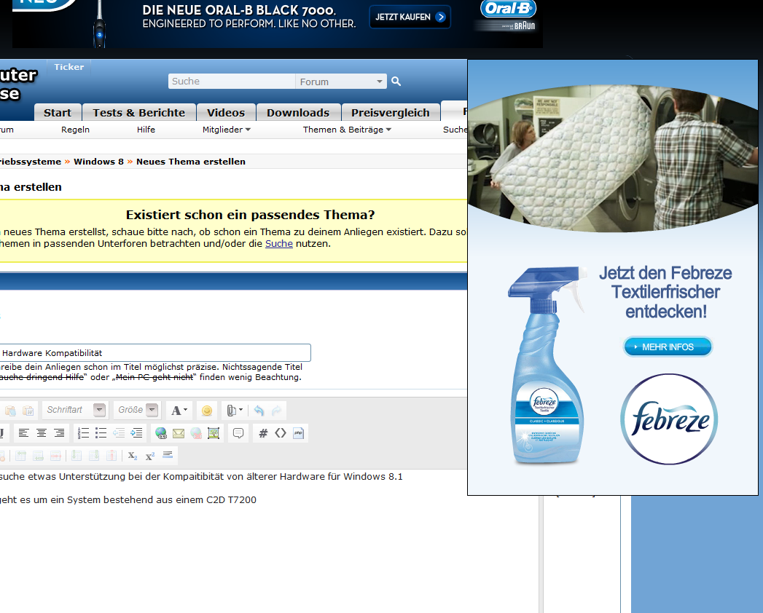Expand the Mitglieder menu
Screen dimensions: 763x613
(226, 130)
